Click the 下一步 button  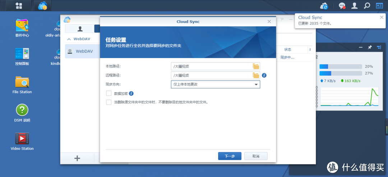pyautogui.click(x=230, y=156)
